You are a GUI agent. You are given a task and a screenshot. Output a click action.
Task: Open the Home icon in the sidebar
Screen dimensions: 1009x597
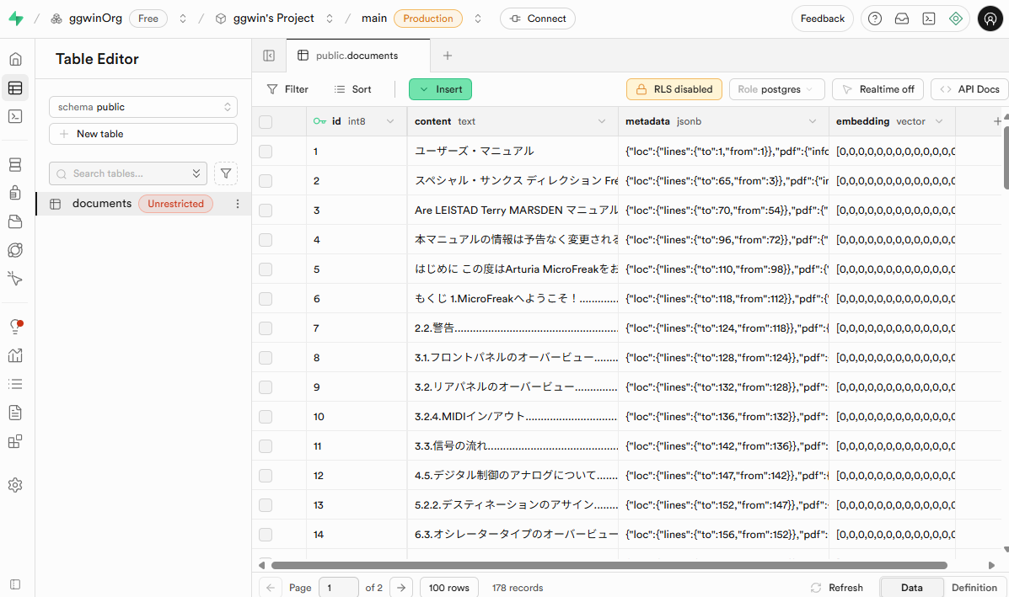click(15, 59)
